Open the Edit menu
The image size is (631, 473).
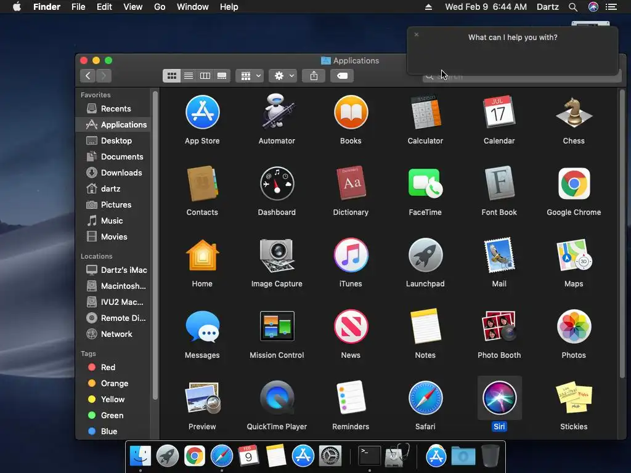104,7
